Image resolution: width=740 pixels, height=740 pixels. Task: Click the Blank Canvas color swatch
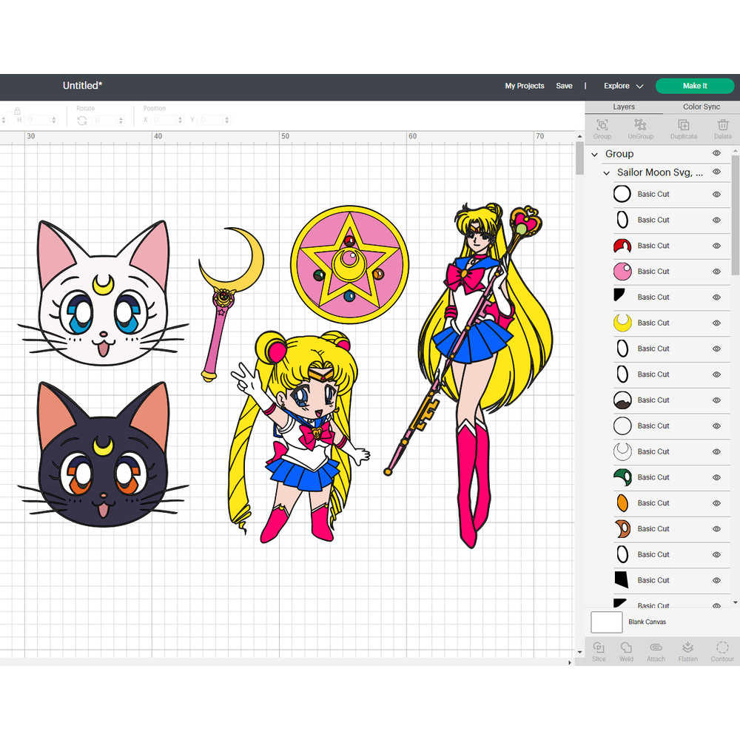tap(605, 622)
